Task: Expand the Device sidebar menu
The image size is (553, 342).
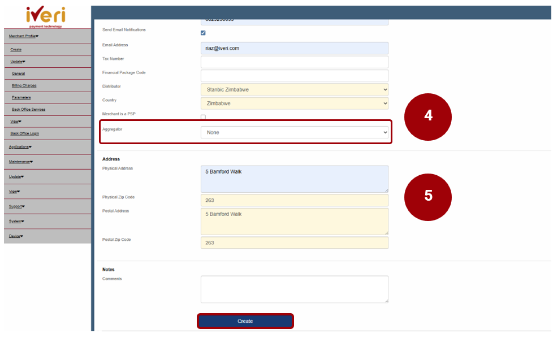Action: tap(16, 236)
